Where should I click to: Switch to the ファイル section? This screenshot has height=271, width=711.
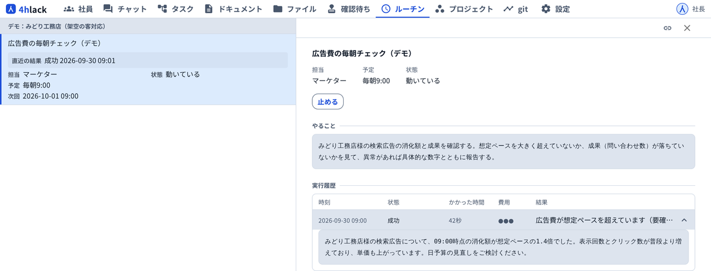coord(294,9)
